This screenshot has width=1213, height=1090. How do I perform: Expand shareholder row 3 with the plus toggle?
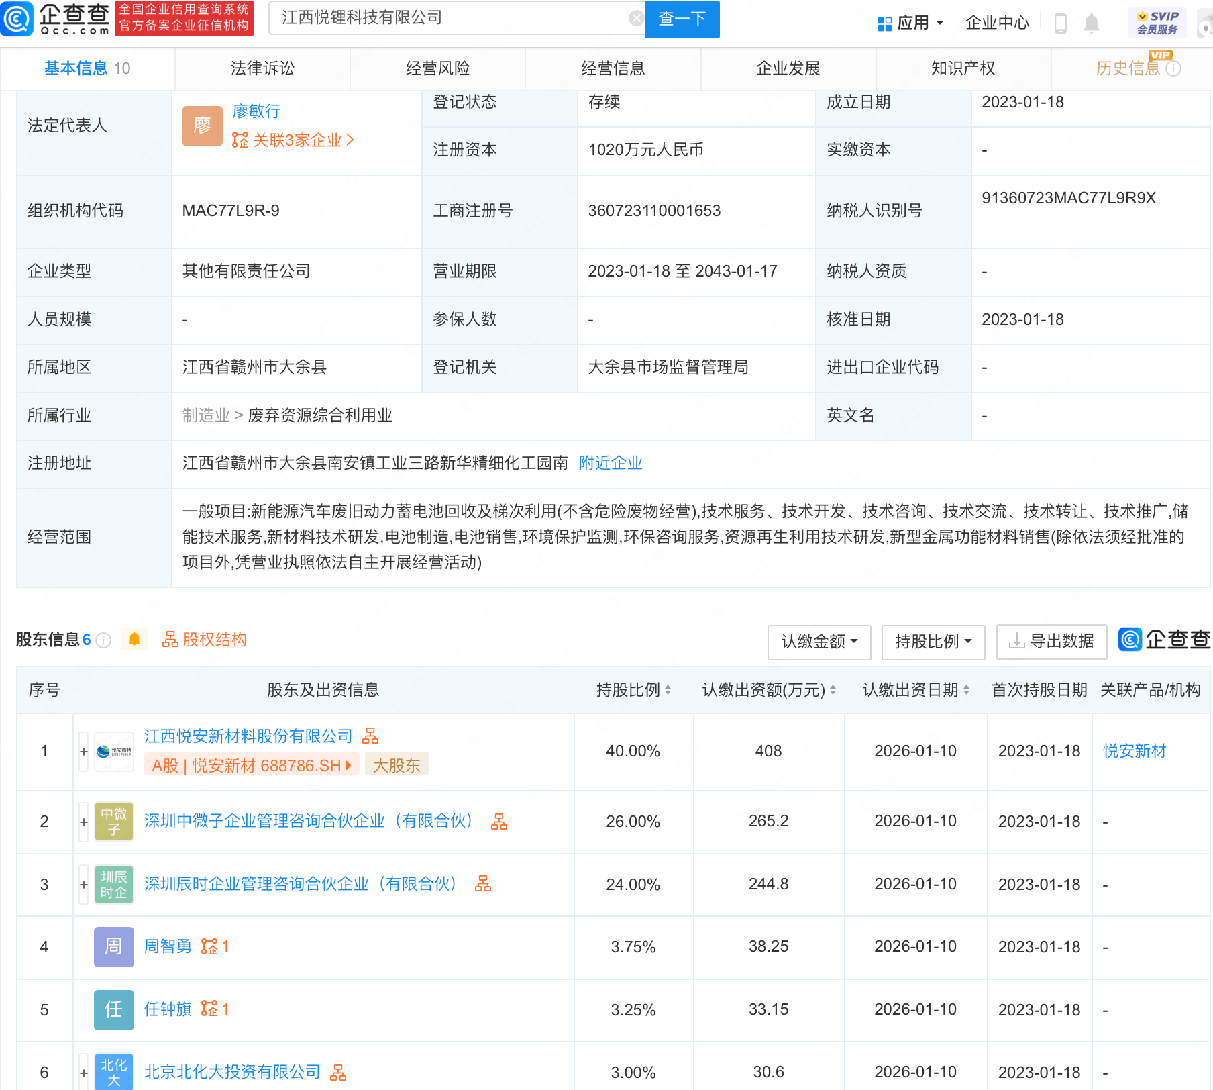(84, 885)
